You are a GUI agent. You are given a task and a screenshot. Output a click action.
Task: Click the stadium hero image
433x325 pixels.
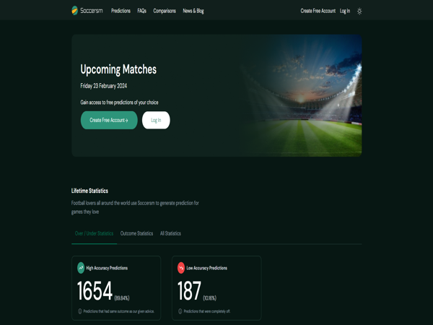click(301, 95)
